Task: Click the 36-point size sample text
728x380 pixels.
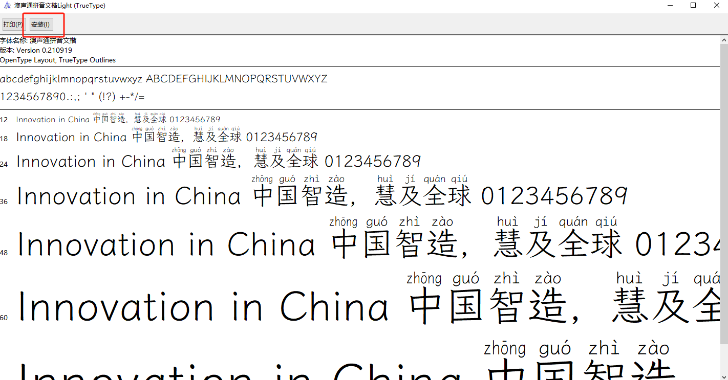Action: [323, 192]
